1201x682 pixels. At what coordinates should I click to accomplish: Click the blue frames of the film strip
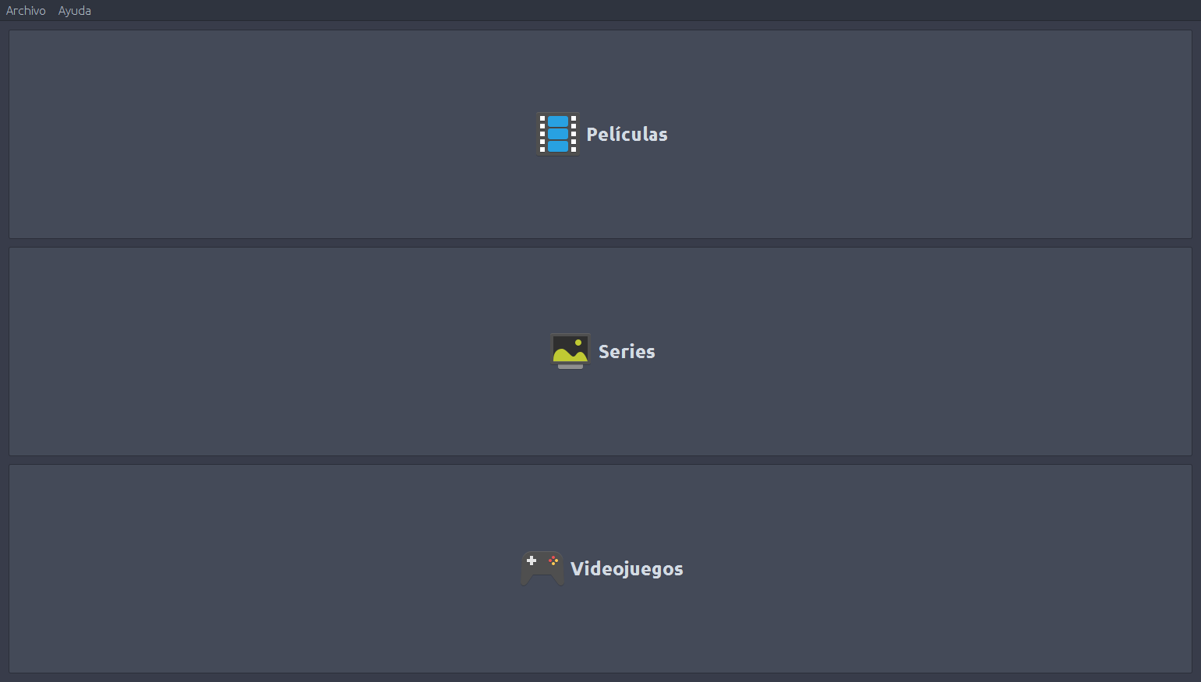558,134
